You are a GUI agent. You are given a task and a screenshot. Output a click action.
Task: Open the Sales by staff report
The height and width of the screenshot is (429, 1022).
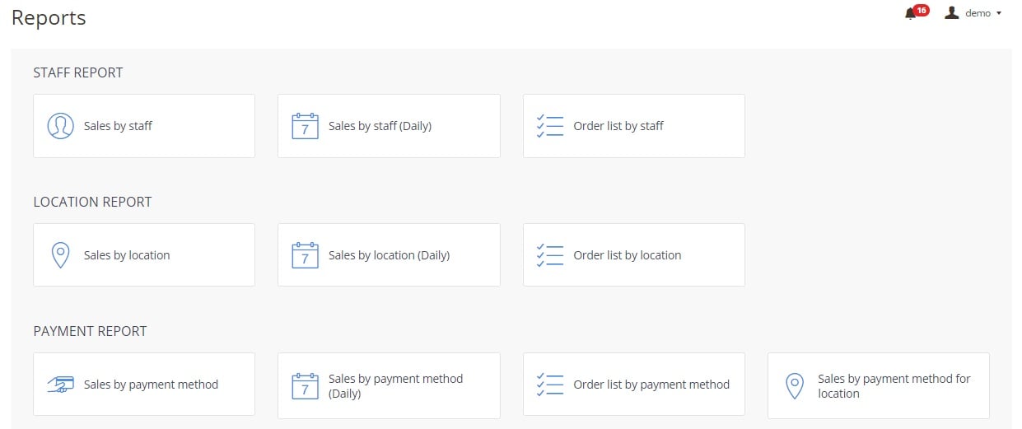(x=144, y=126)
